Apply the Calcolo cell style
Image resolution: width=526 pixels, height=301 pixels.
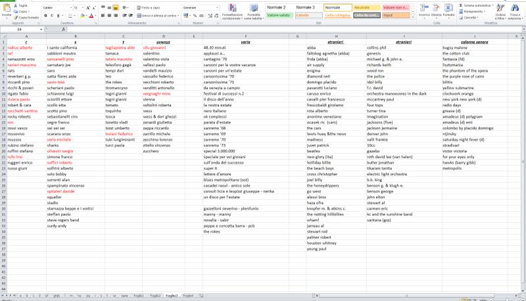pyautogui.click(x=308, y=15)
